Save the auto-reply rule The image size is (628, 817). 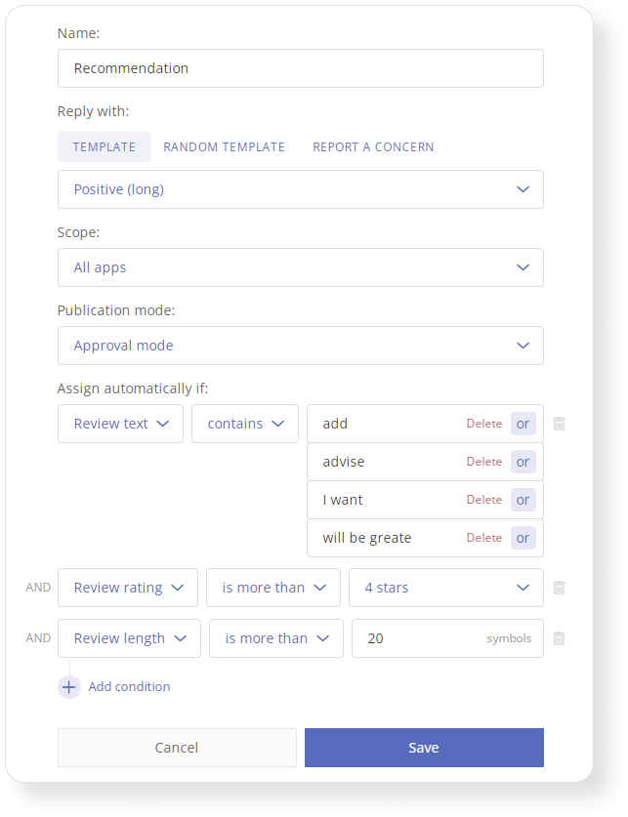424,748
